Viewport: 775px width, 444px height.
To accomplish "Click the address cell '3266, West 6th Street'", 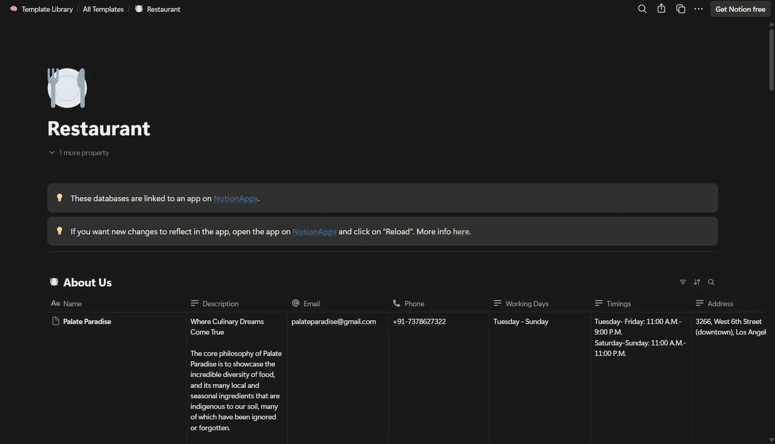I will (x=731, y=327).
